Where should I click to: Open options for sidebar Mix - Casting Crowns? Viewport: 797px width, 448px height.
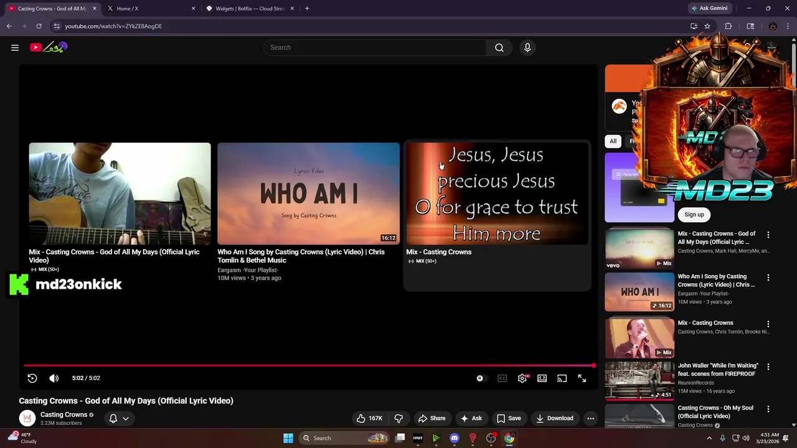coord(768,324)
